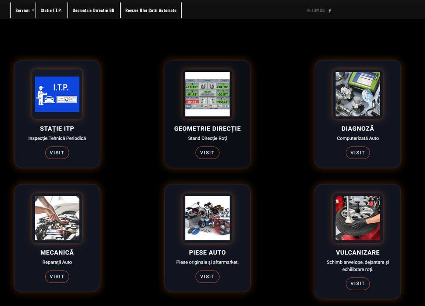The image size is (425, 306).
Task: Click the DIAGNOZĂ heading
Action: tap(358, 129)
